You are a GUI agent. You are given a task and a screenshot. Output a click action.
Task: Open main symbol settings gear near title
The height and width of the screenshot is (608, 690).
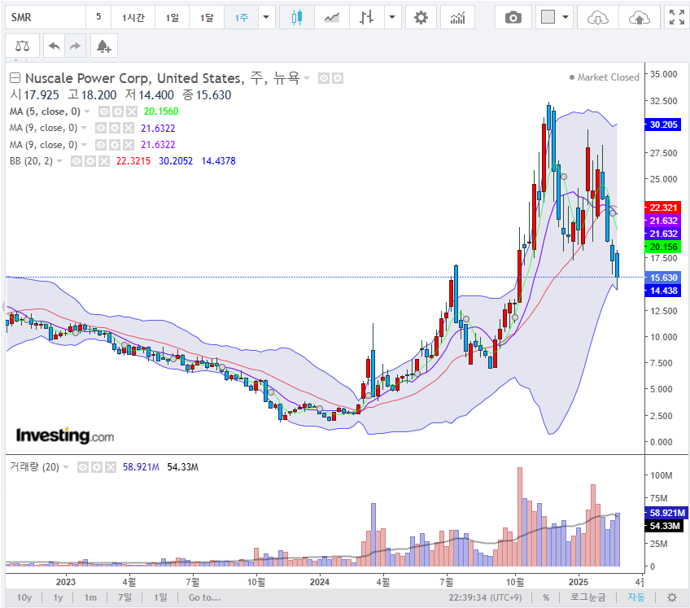point(338,78)
